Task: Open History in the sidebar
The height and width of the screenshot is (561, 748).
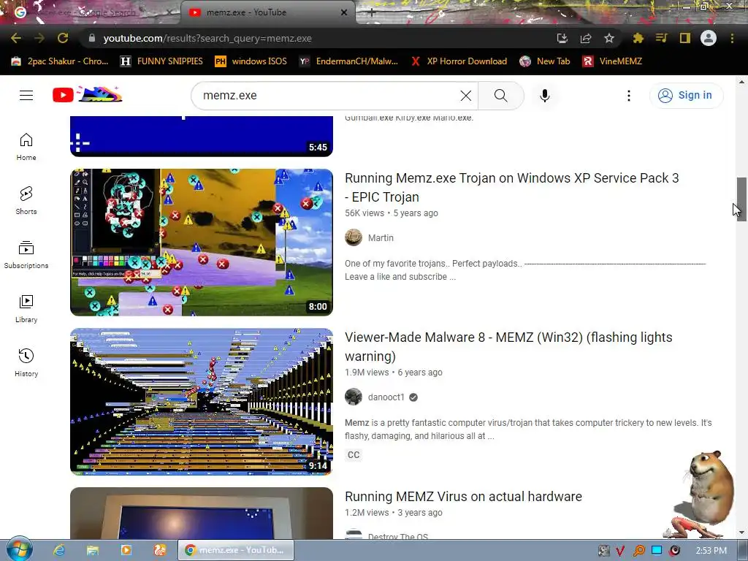Action: [x=26, y=364]
